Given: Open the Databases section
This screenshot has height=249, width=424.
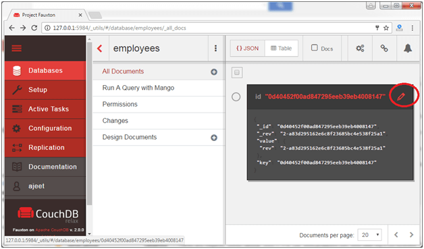Looking at the screenshot, I should pos(45,71).
